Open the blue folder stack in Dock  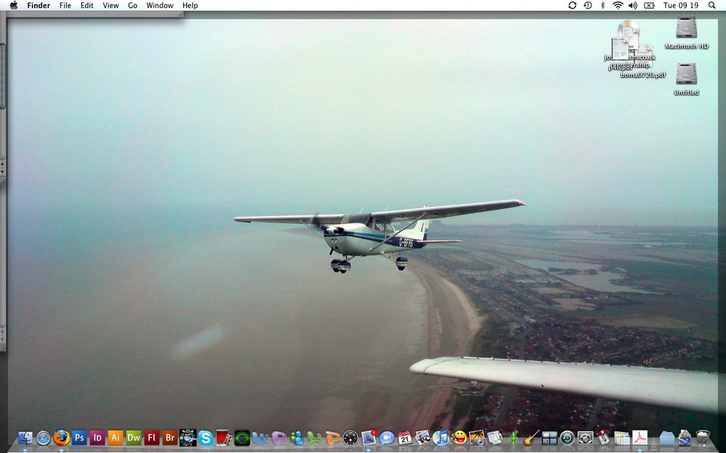point(666,437)
